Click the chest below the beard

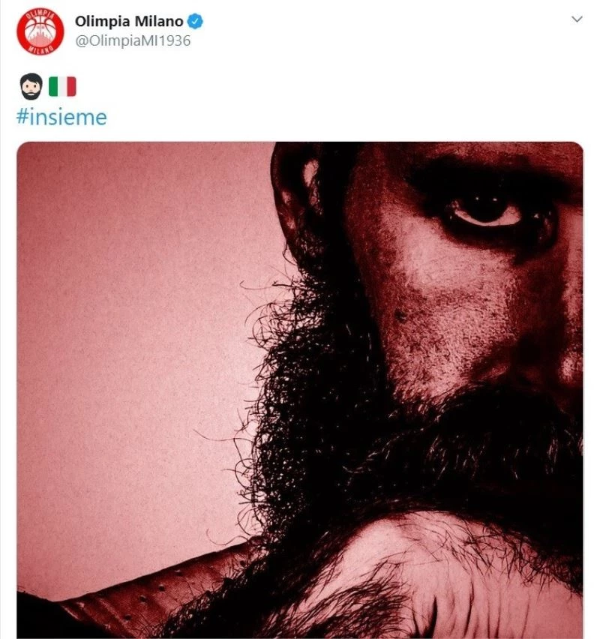(420, 577)
